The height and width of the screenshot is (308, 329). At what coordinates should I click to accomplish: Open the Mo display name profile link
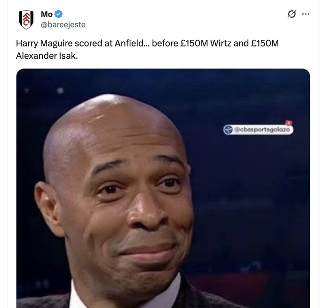47,14
